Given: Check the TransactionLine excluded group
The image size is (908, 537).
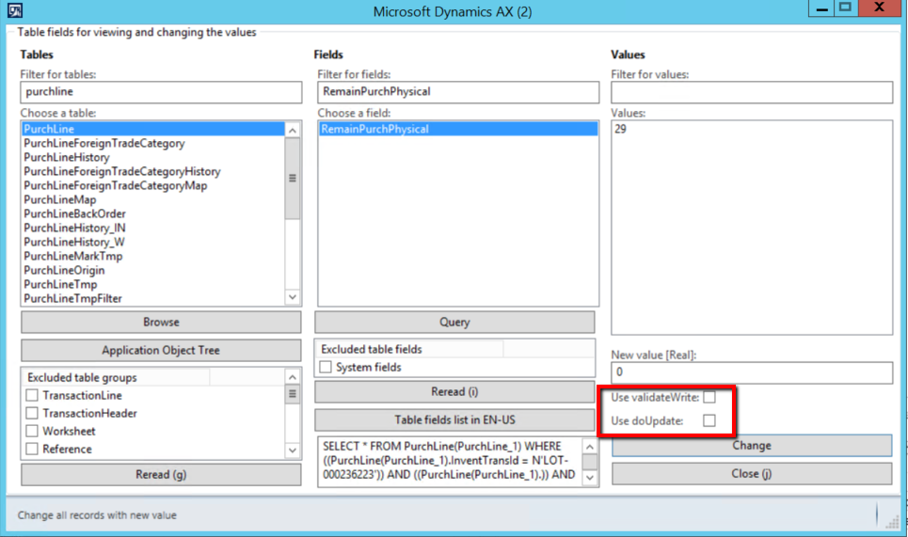Looking at the screenshot, I should point(32,395).
